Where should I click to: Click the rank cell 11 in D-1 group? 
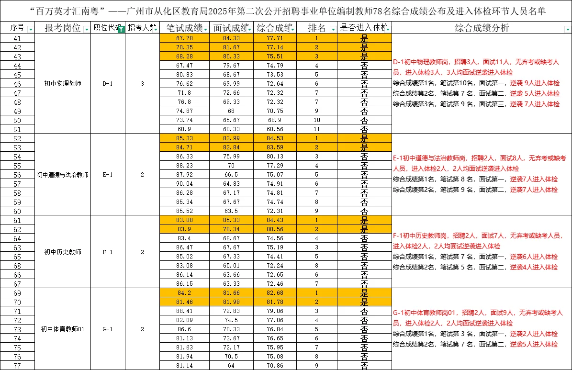pos(317,129)
